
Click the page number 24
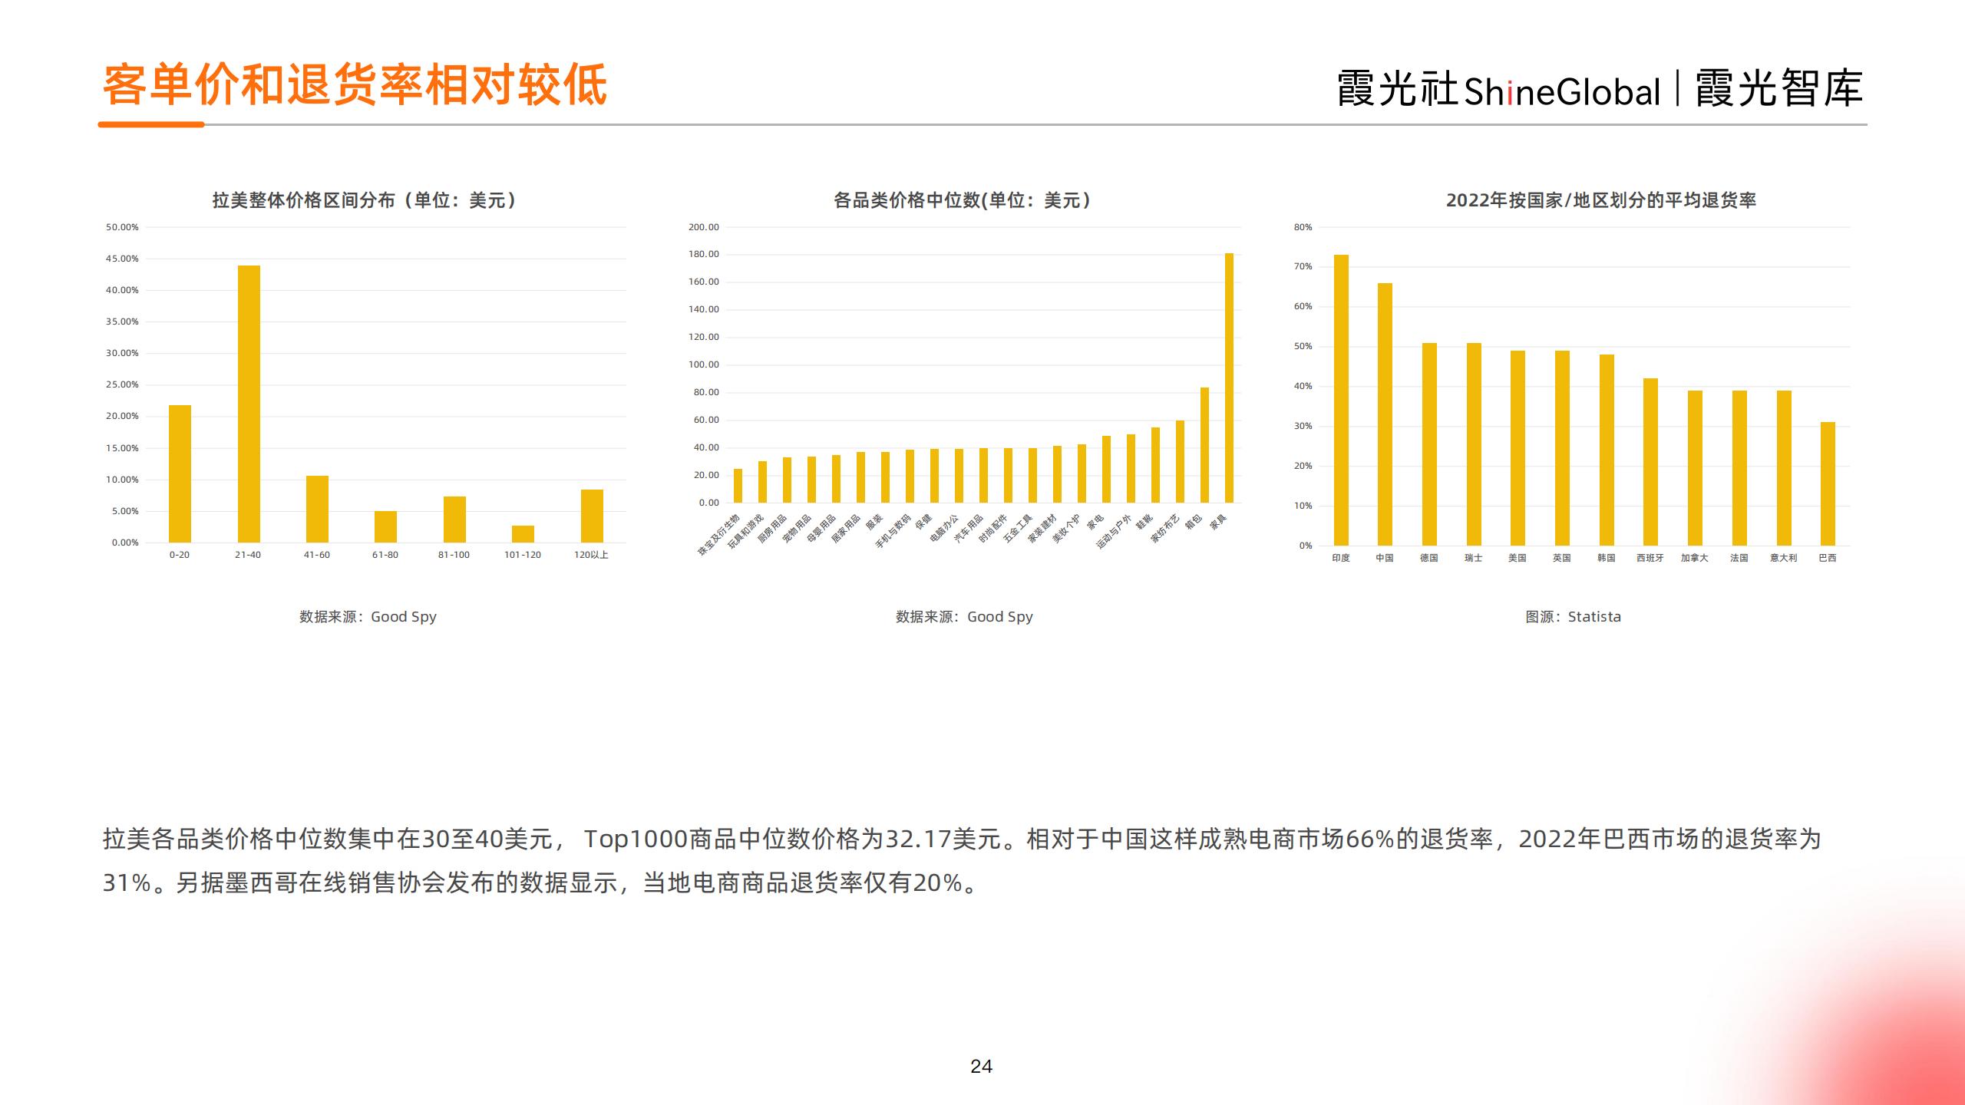(982, 1067)
